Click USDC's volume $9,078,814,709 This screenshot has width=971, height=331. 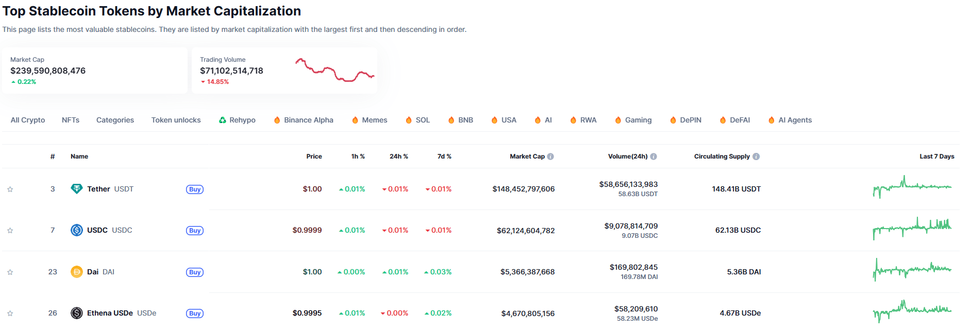(631, 226)
